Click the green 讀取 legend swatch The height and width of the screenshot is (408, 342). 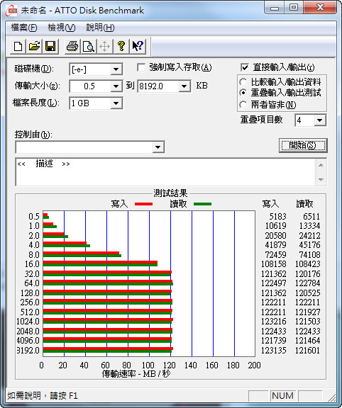tap(202, 204)
